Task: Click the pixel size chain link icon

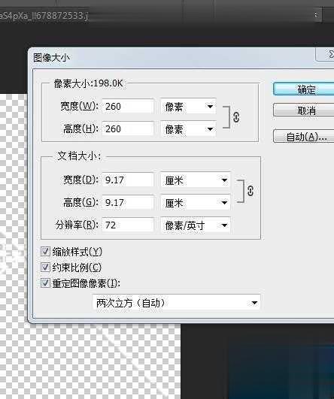Action: [x=236, y=117]
